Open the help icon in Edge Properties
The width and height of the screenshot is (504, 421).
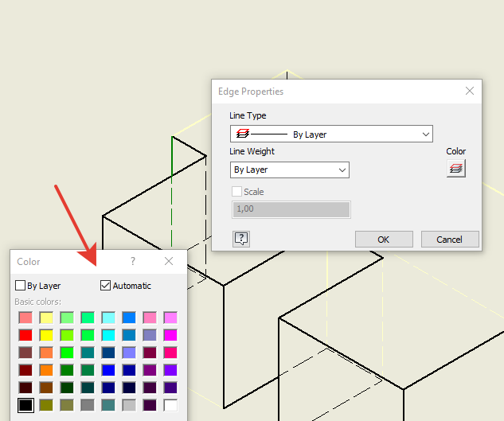[241, 239]
